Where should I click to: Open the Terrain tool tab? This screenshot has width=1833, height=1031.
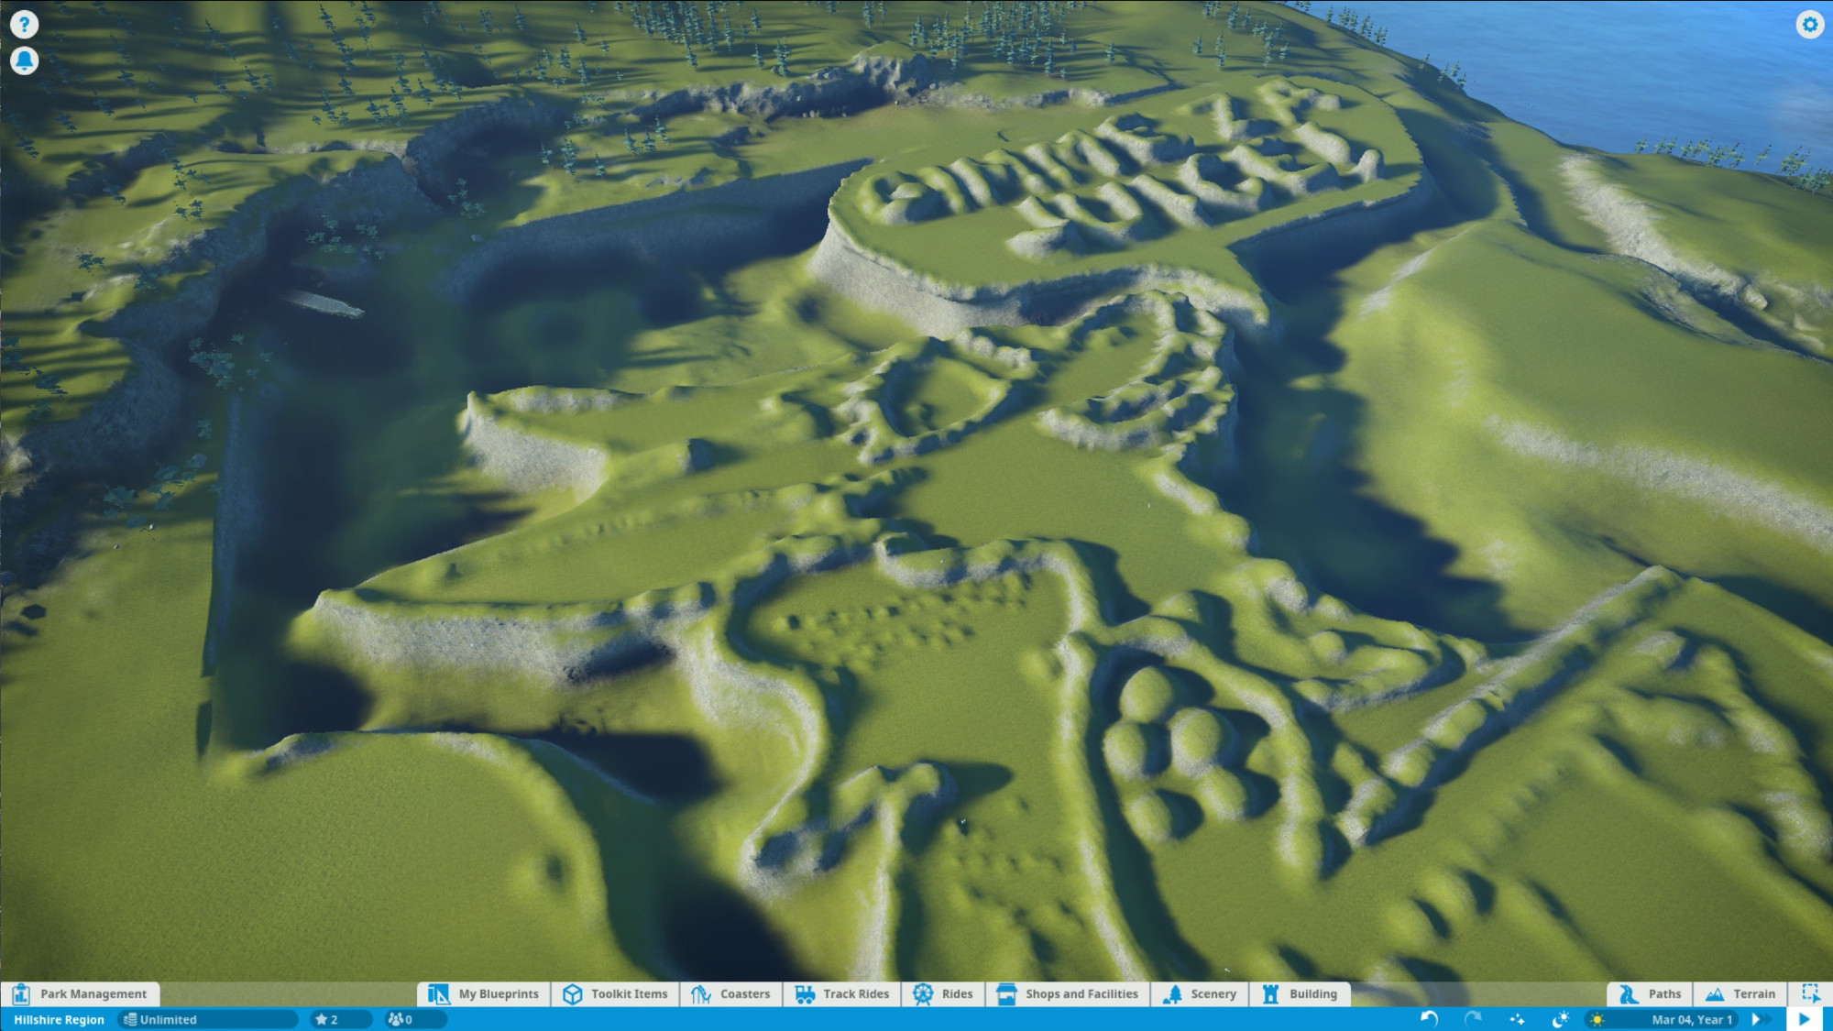point(1740,994)
